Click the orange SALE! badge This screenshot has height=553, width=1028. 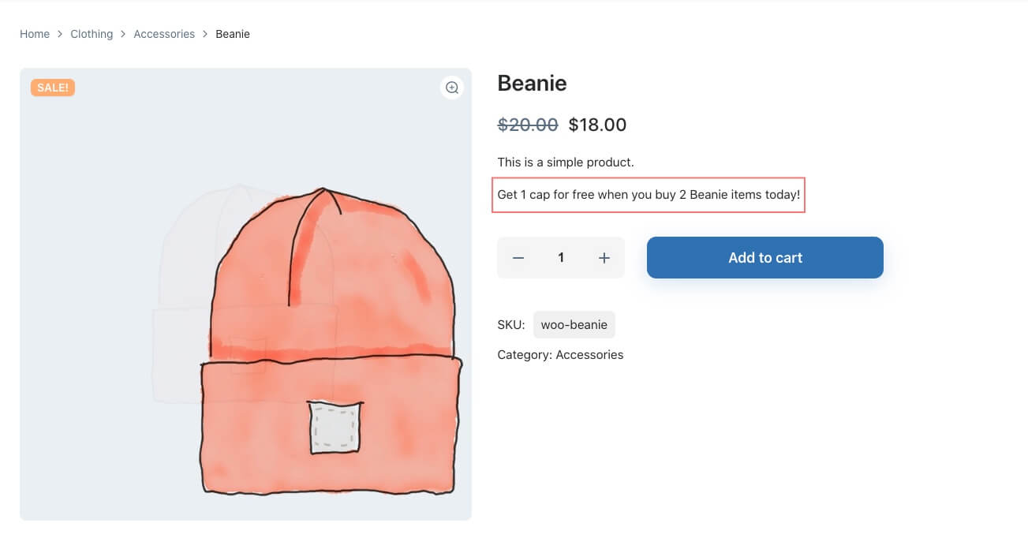53,88
